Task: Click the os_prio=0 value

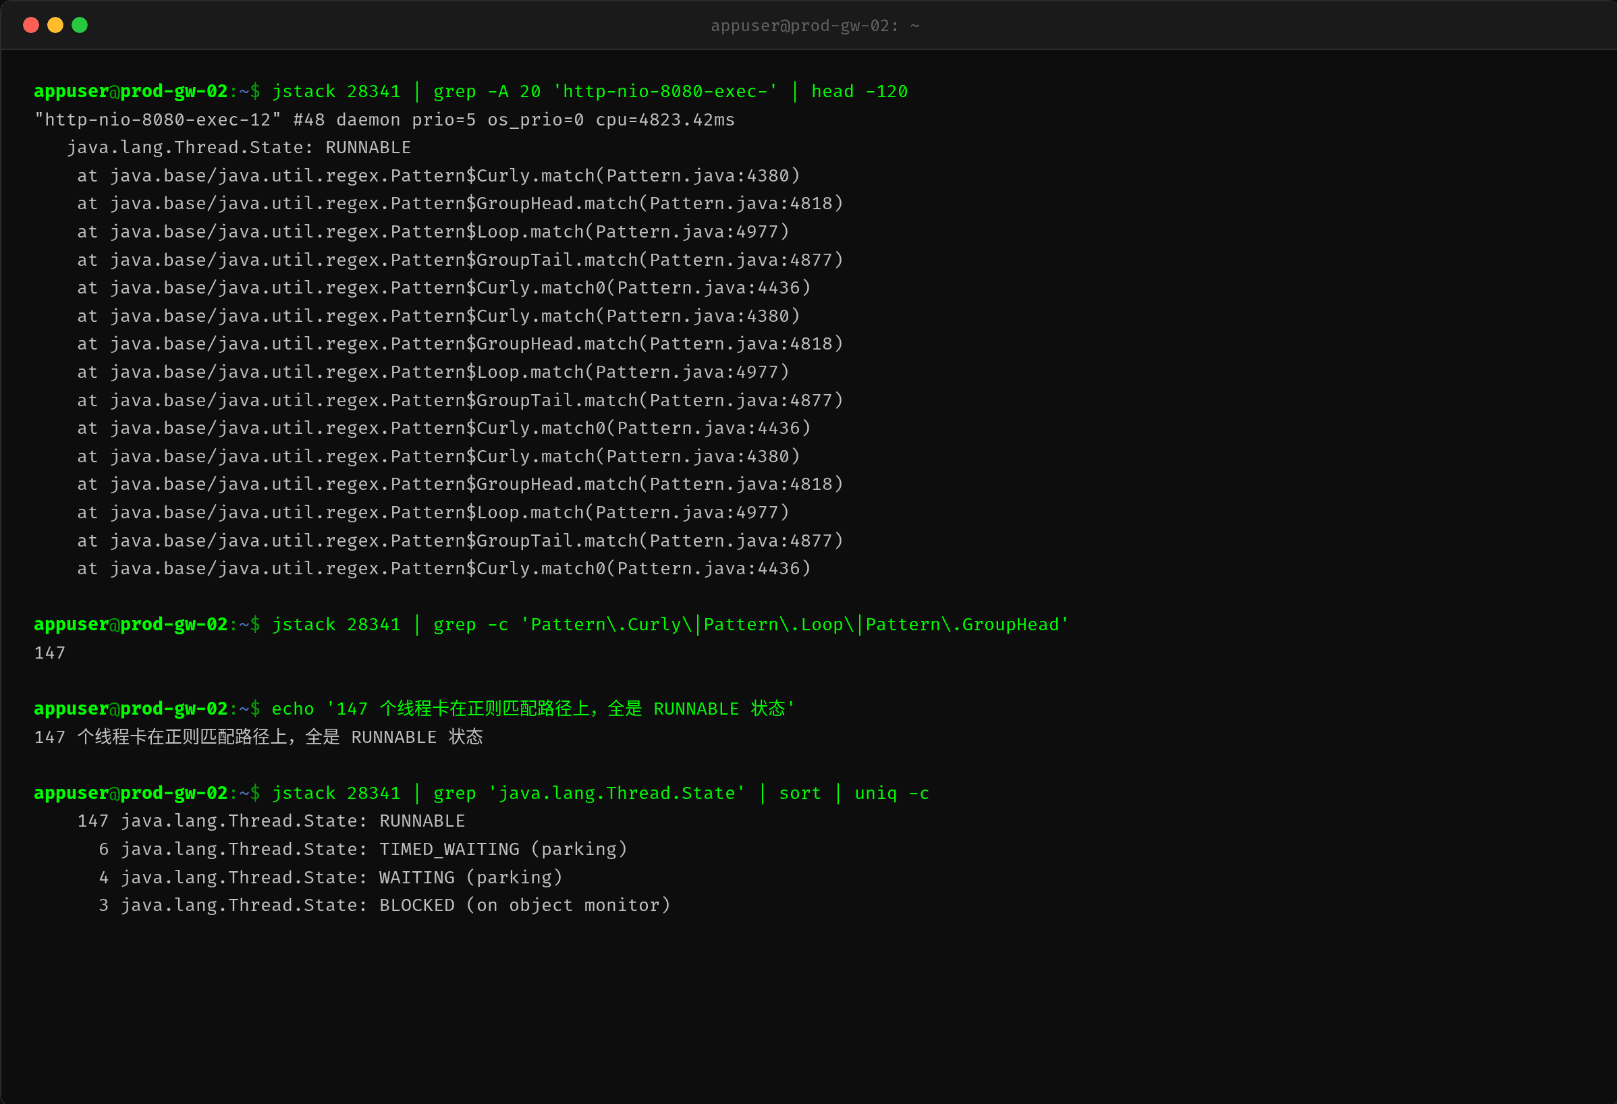Action: (x=535, y=119)
